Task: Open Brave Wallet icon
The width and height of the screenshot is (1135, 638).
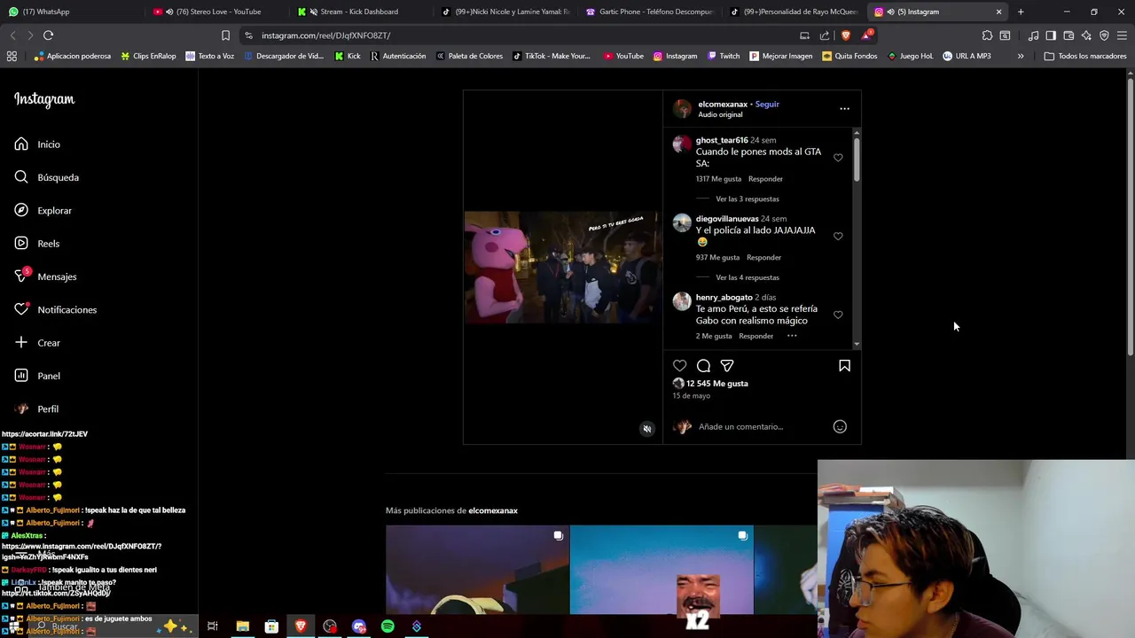Action: [x=1068, y=35]
